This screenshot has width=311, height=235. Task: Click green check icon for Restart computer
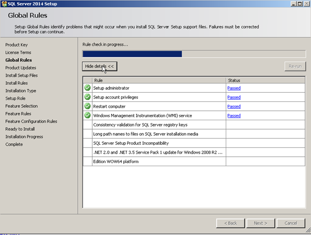coord(87,106)
